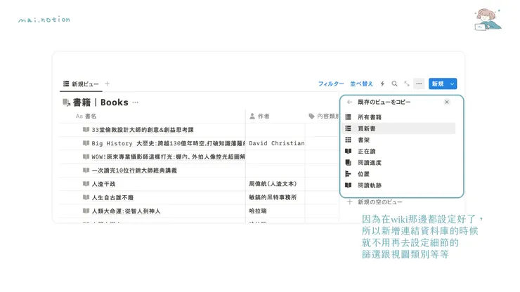Click the list icon on 新規ビュー tab
The width and height of the screenshot is (520, 292).
pyautogui.click(x=66, y=84)
